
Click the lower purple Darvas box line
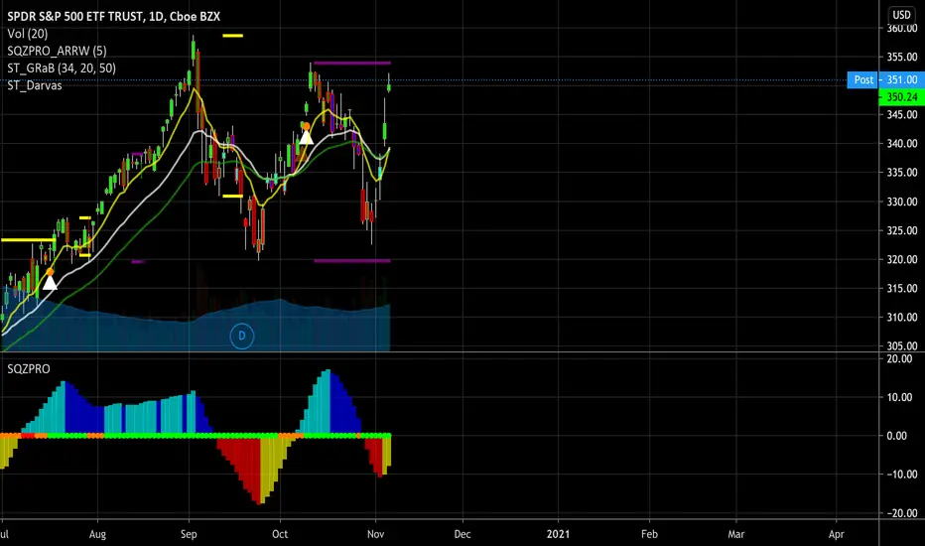(352, 260)
